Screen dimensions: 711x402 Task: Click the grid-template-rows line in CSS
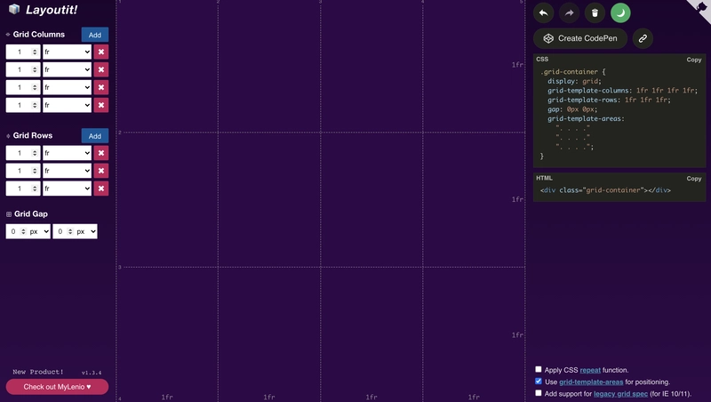pos(609,100)
